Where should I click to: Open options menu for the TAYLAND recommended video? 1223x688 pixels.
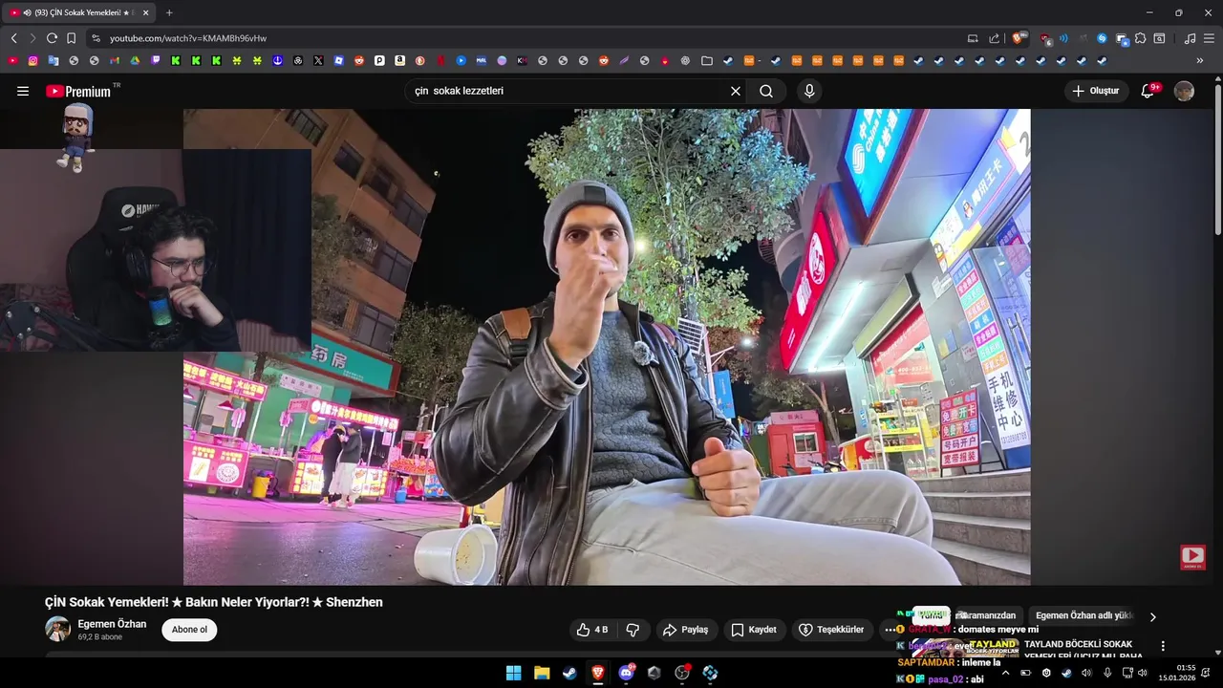coord(1163,646)
